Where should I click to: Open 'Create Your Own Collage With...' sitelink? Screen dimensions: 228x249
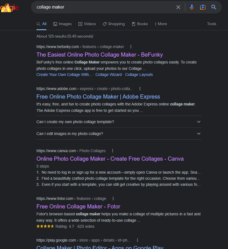pos(64,75)
